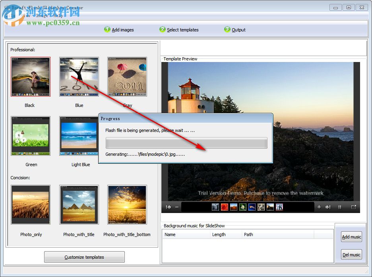Click Add music for the slideshow
Screen dimensions: 372x277
coord(351,236)
